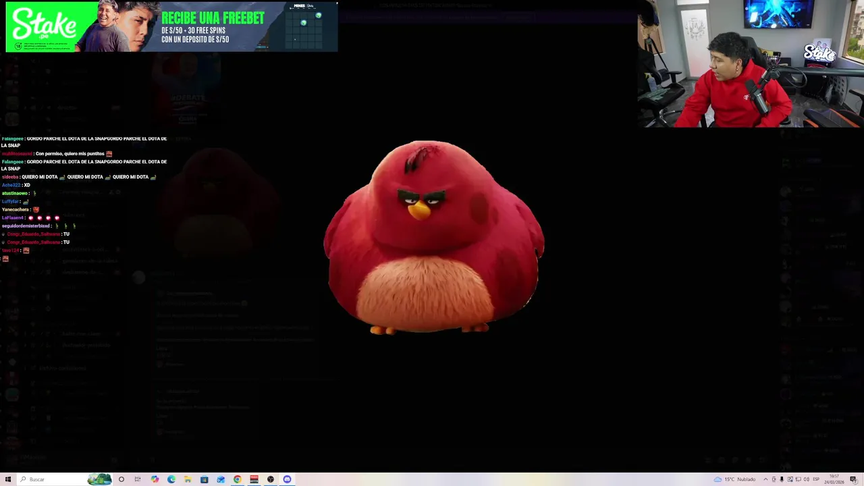Click the Mines game preview in banner
The image size is (864, 486).
click(303, 26)
